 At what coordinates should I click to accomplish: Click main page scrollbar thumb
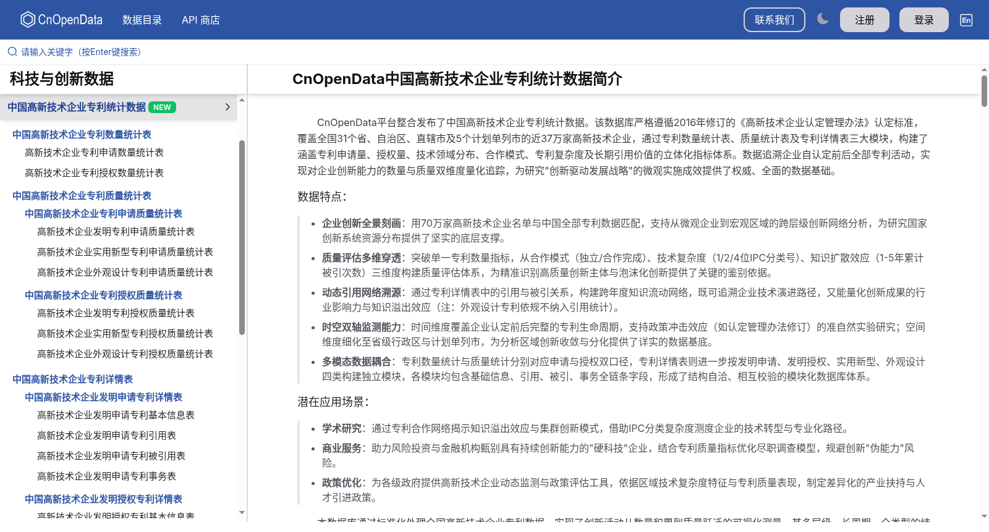pyautogui.click(x=984, y=91)
